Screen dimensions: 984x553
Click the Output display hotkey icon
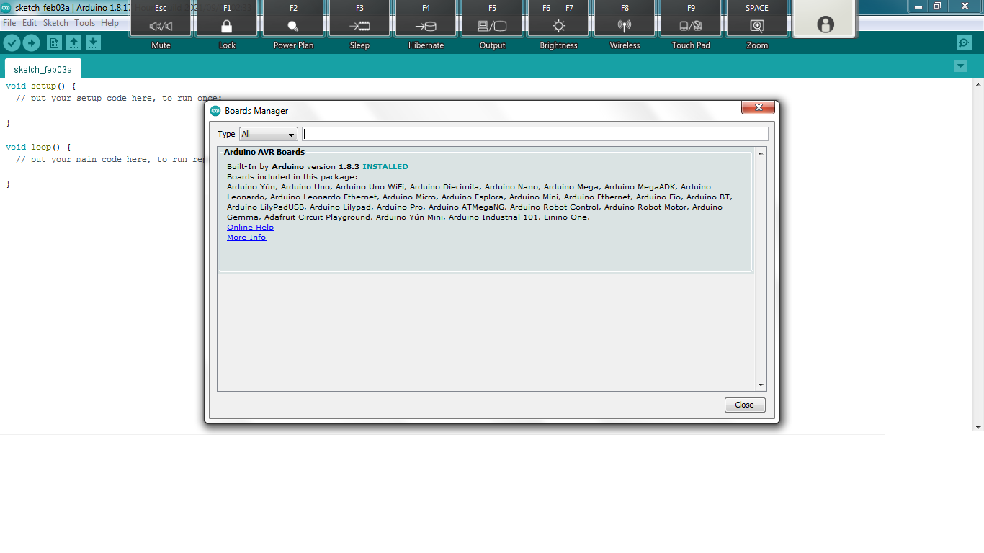492,26
